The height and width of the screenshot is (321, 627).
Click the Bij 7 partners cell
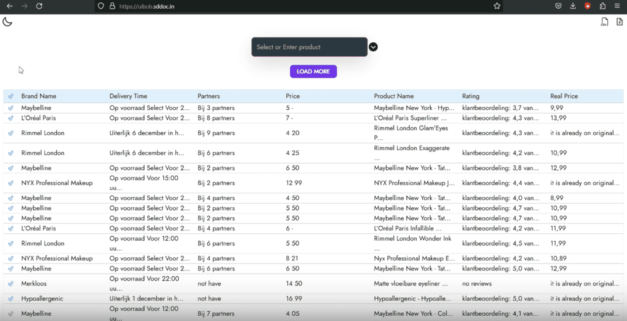point(216,313)
